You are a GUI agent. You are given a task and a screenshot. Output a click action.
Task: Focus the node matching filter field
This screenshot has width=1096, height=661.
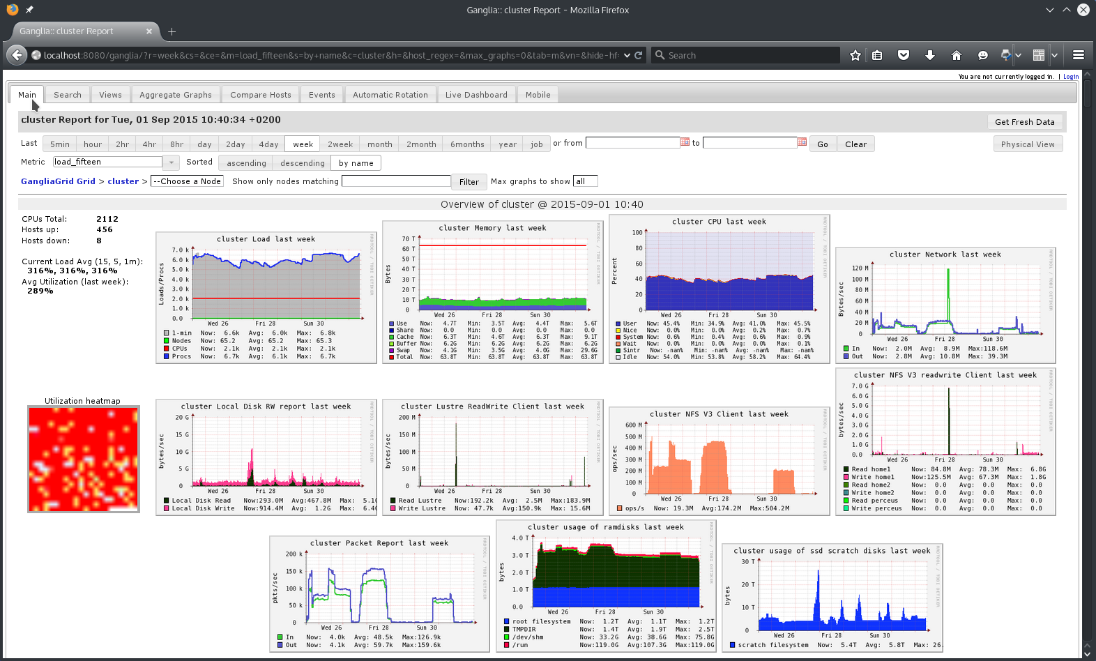coord(396,181)
